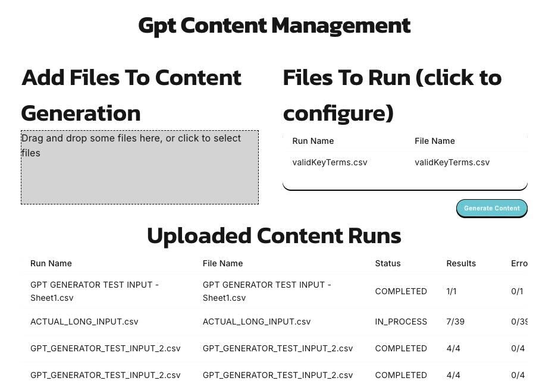Click COMPLETED status of the Sheet1.csv run
This screenshot has height=384, width=555.
401,291
